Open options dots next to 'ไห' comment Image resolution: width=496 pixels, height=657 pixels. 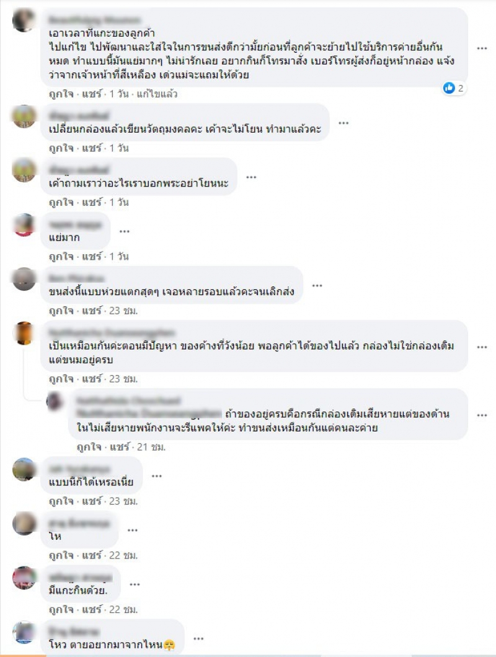tap(133, 530)
